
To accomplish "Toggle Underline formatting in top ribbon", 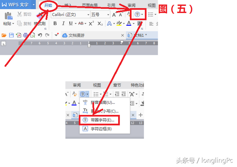I will [x=71, y=24].
